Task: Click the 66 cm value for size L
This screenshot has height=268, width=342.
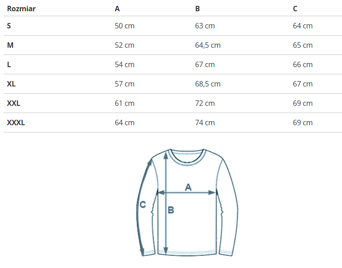Action: (x=302, y=64)
